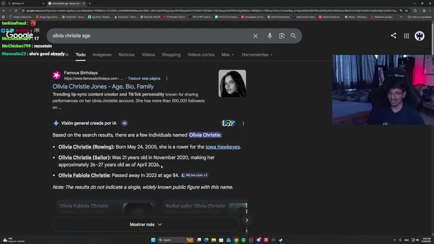Click the highlighted Olivia Christie text
Screen dimensions: 434x244
[x=205, y=135]
